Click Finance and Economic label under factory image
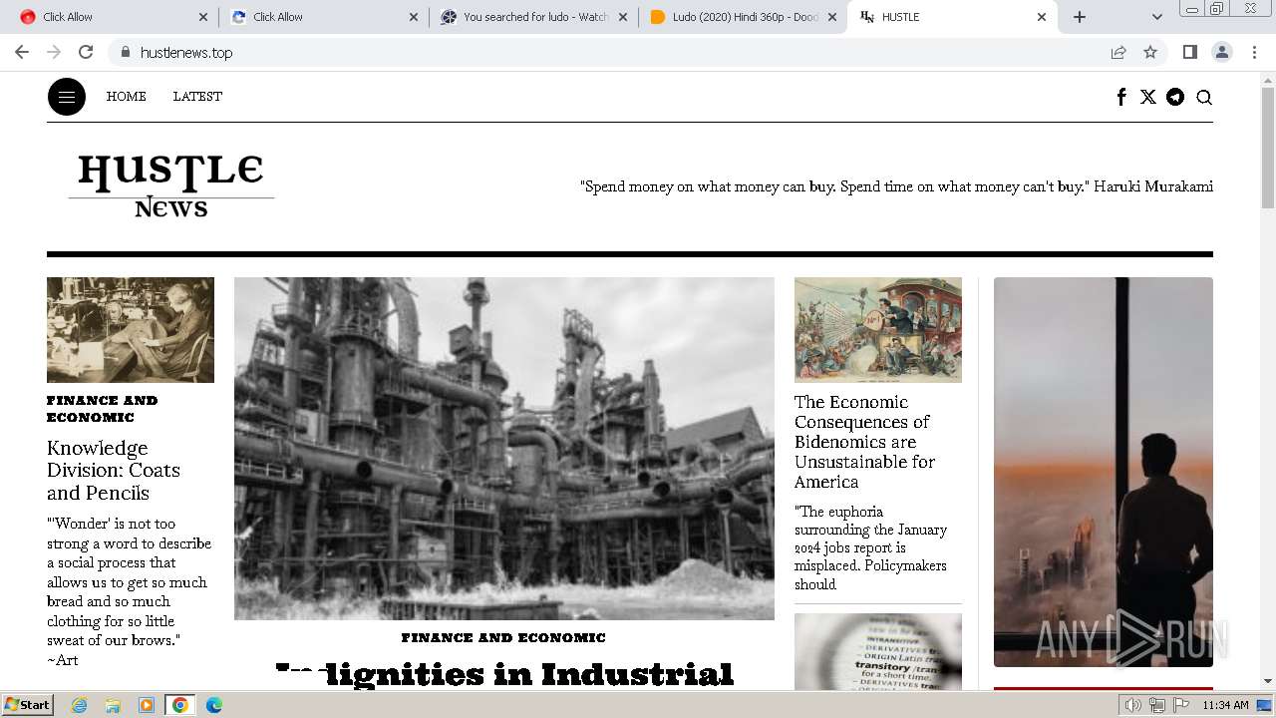 click(x=503, y=637)
